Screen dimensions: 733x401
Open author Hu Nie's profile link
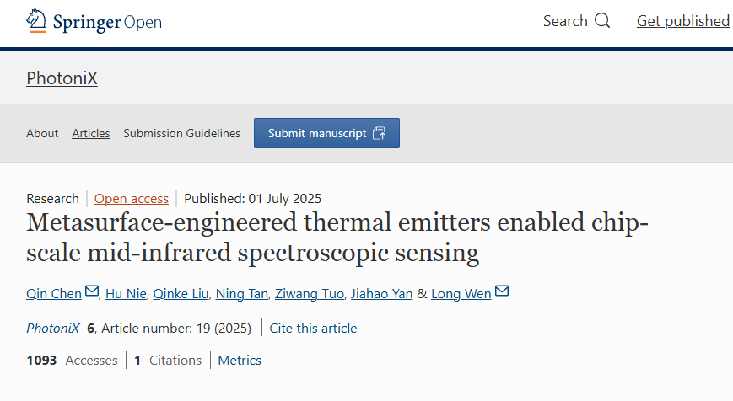click(x=125, y=293)
